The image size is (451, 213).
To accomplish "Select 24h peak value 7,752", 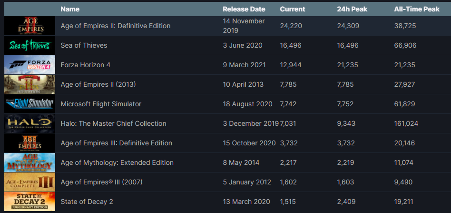I will 345,104.
